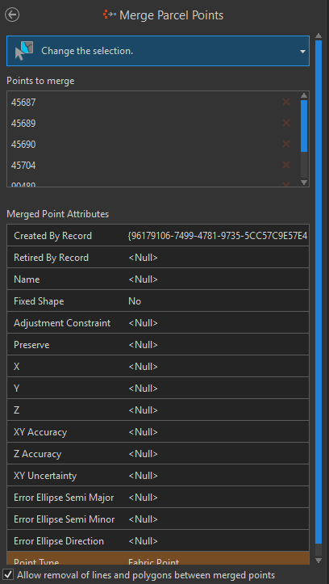Remove point 45704 with X icon
The height and width of the screenshot is (584, 329).
click(286, 165)
